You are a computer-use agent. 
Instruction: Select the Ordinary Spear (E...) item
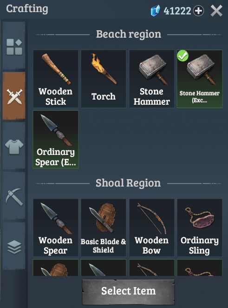[x=56, y=139]
